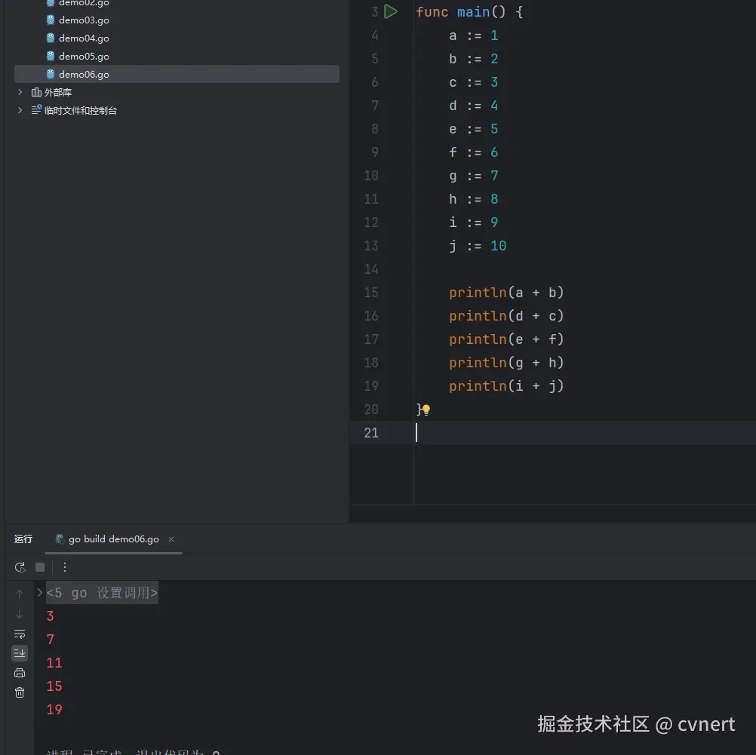Click console output value 19

(x=54, y=710)
